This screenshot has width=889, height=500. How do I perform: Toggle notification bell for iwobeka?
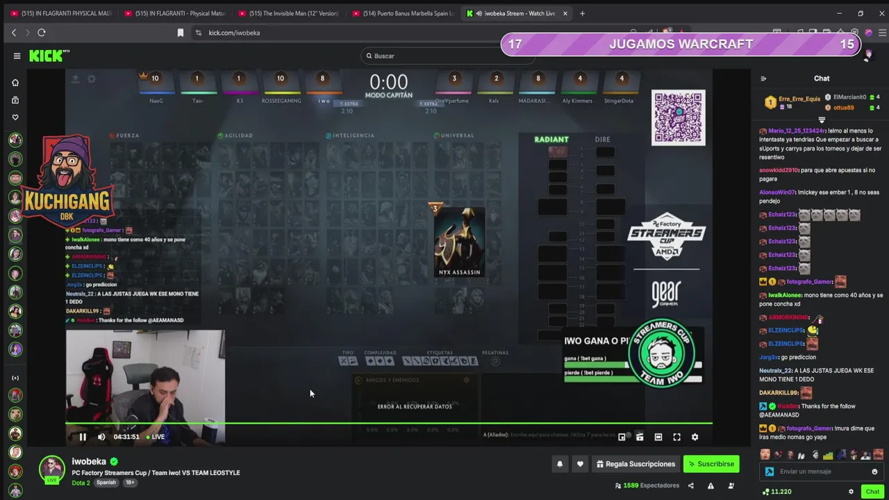click(x=559, y=464)
